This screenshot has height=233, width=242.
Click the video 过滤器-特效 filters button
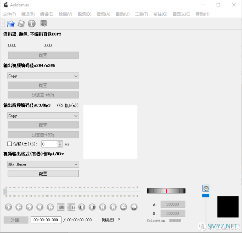click(x=43, y=95)
